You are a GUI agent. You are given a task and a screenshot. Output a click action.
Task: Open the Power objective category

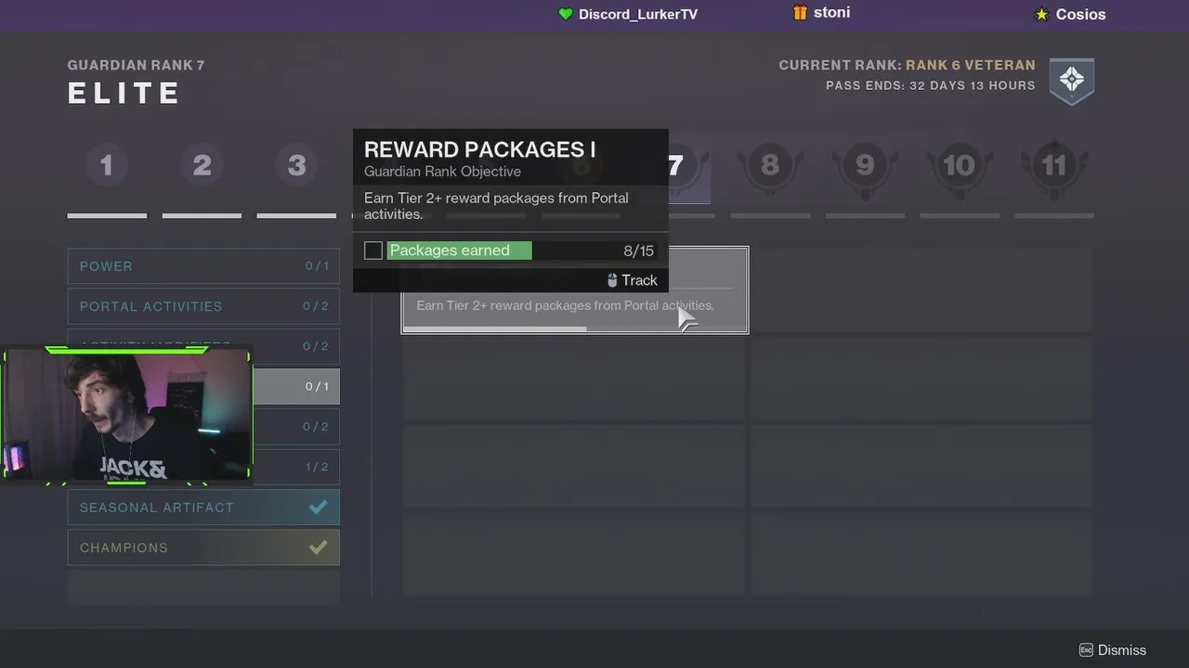click(203, 266)
